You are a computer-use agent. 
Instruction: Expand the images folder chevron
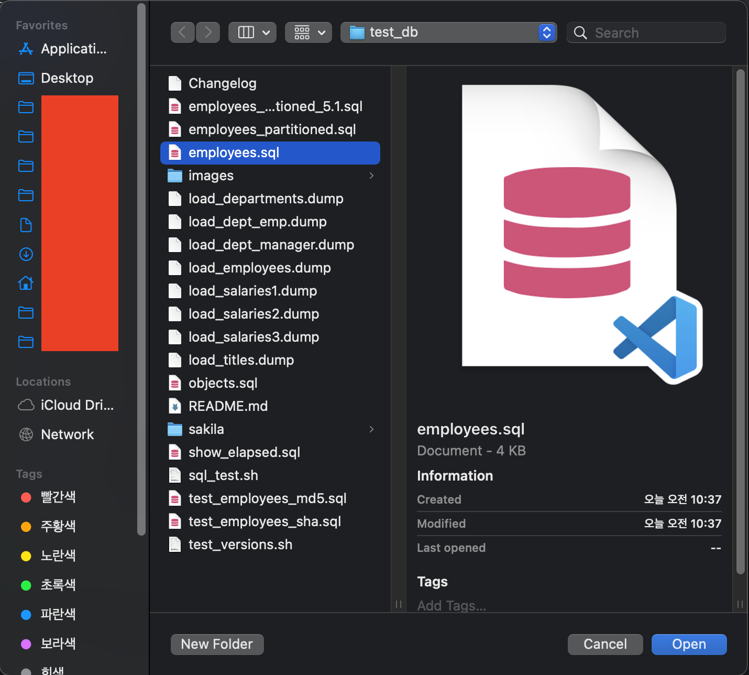[371, 176]
